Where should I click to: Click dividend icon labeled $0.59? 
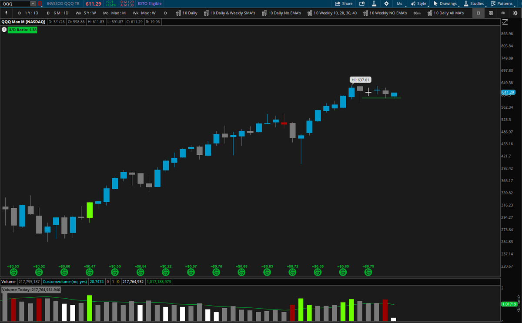318,272
